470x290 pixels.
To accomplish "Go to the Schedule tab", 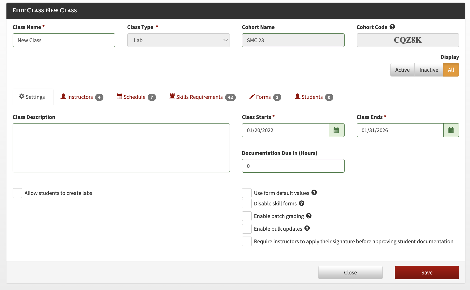I will point(136,97).
